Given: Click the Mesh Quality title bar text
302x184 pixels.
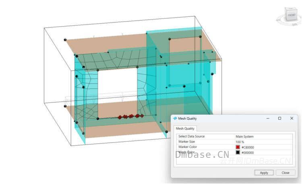Looking at the screenshot, I should coord(187,118).
